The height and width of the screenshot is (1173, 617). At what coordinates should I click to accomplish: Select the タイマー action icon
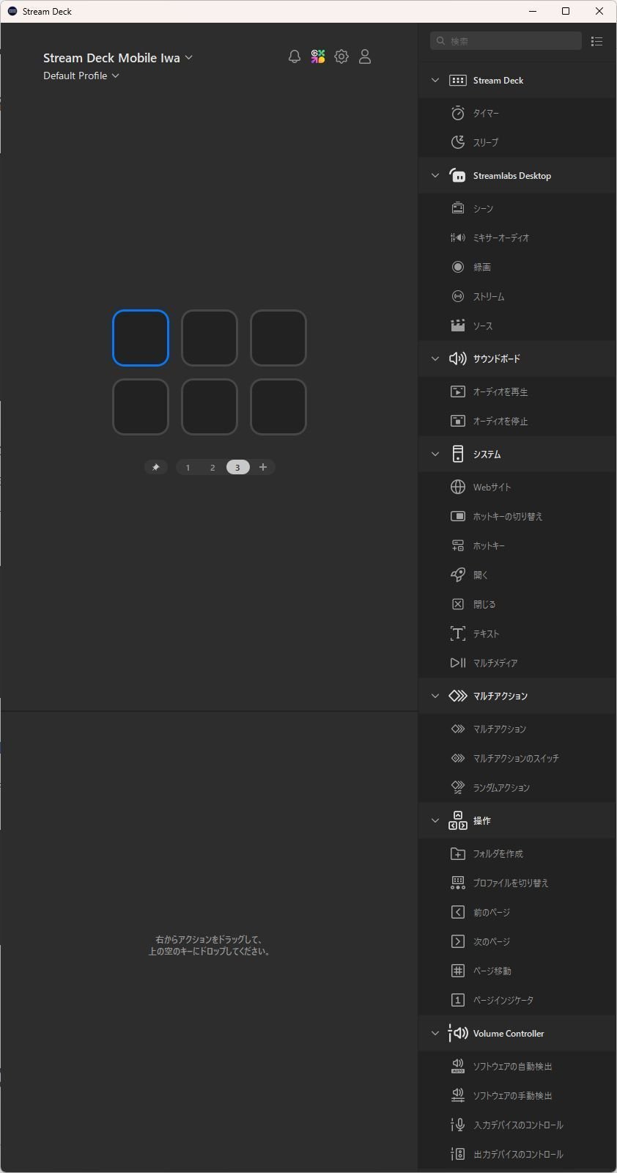click(x=458, y=113)
